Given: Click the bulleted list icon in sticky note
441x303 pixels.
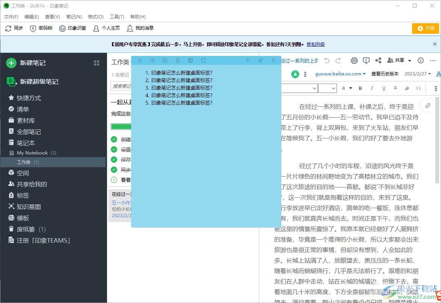Looking at the screenshot, I should point(140,60).
